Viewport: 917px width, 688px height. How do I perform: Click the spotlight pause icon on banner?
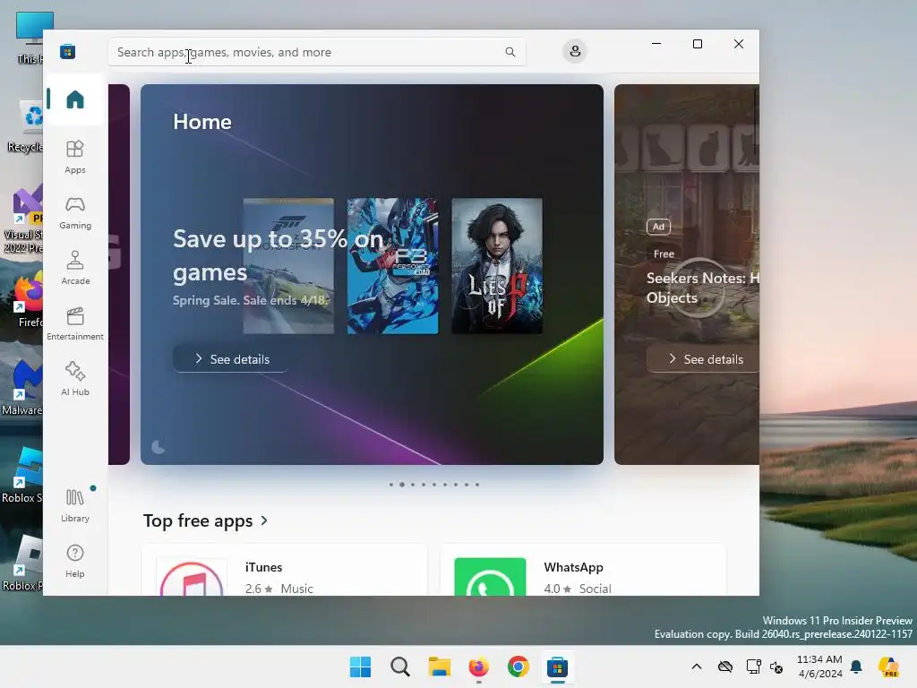(x=158, y=448)
